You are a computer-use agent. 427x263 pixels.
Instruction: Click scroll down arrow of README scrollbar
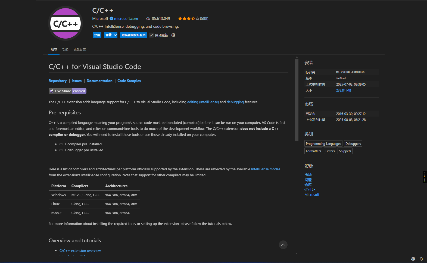coord(297,253)
